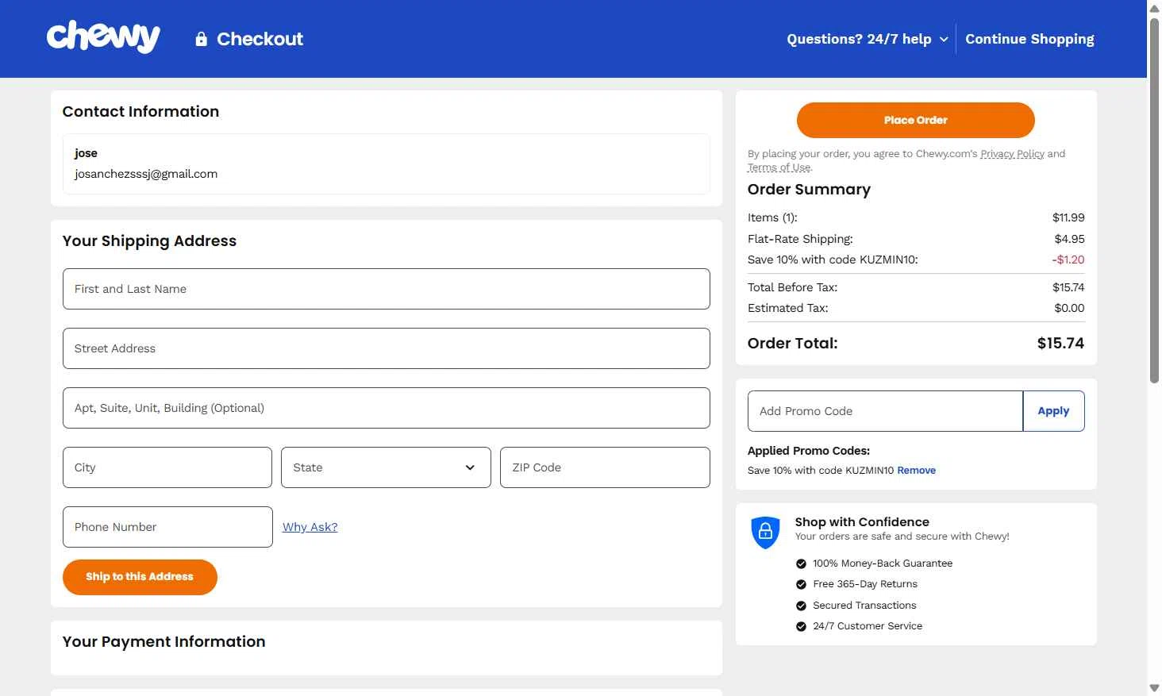
Task: Click Continue Shopping in the header
Action: tap(1029, 39)
